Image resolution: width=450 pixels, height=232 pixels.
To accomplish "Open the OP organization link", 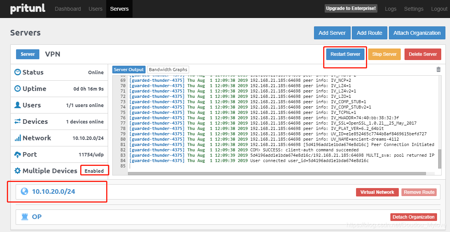I will pyautogui.click(x=37, y=217).
